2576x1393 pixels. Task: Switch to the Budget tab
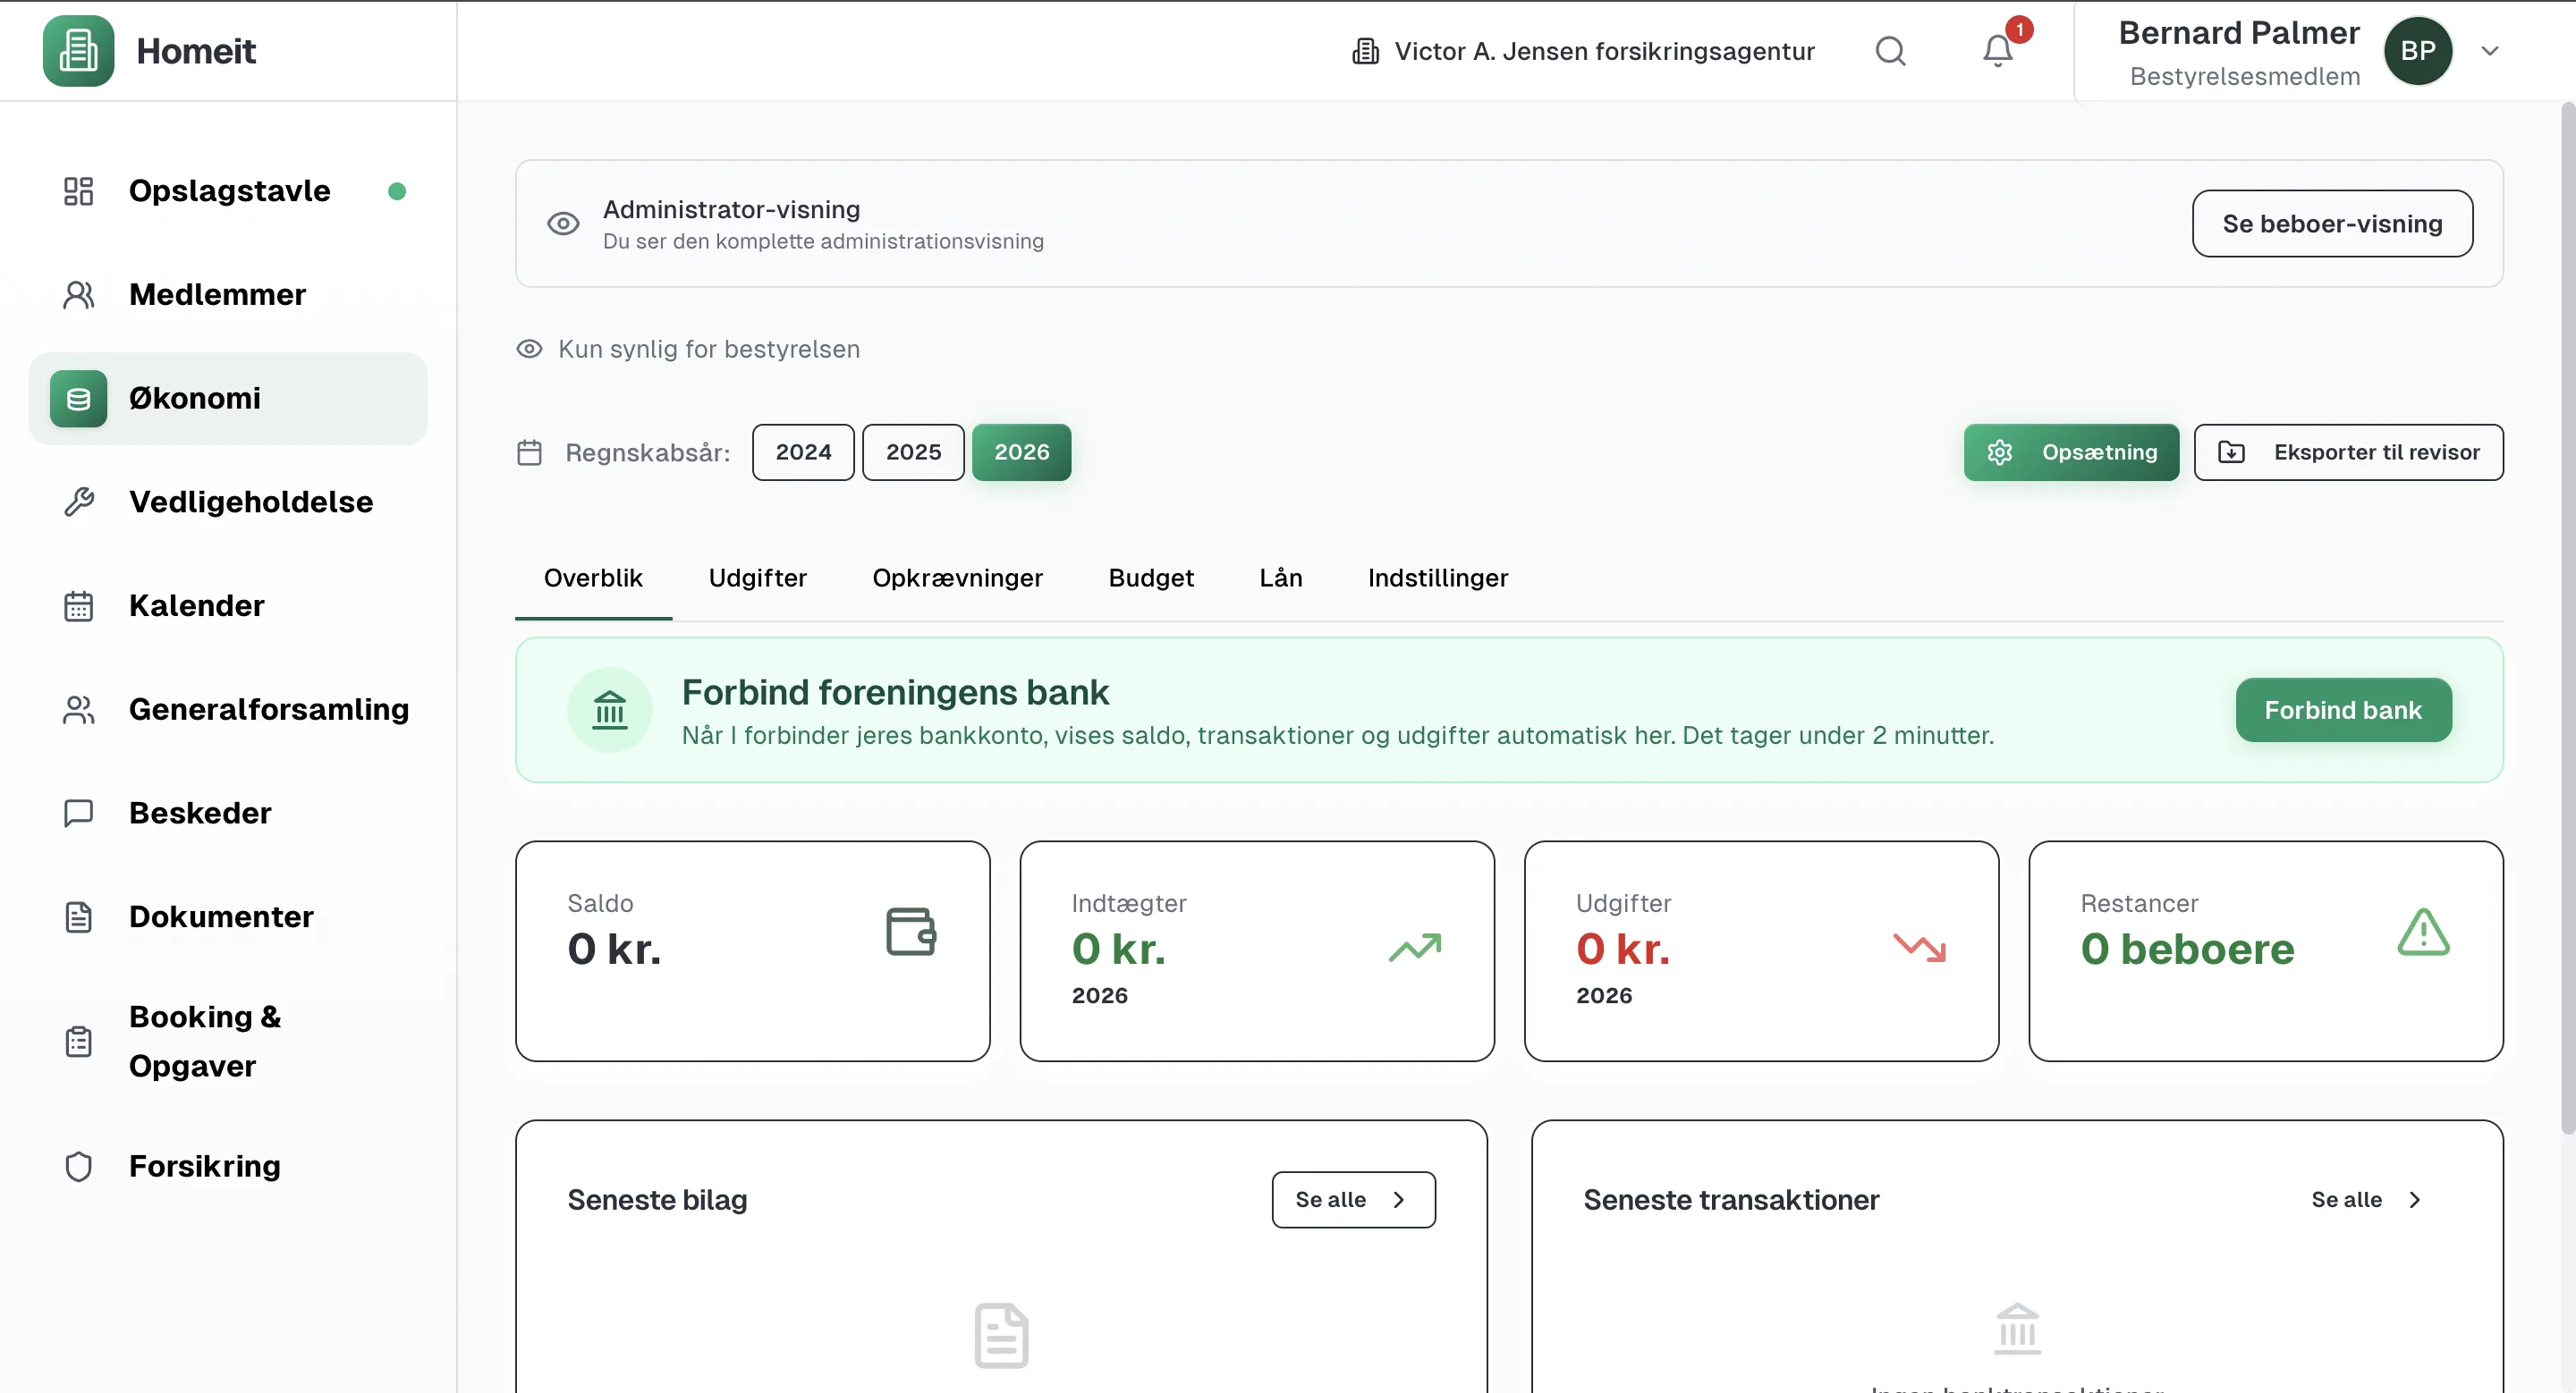(1151, 578)
